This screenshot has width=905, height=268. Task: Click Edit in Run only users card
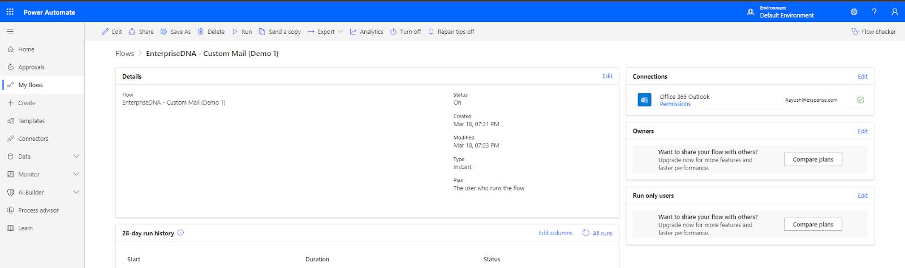(862, 196)
